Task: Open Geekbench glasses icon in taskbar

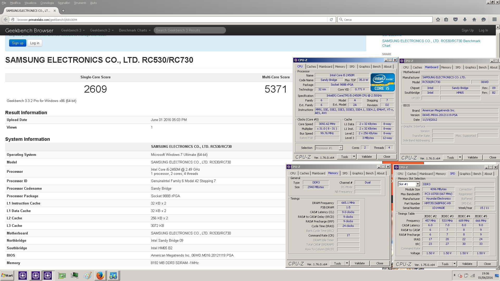Action: [x=113, y=275]
